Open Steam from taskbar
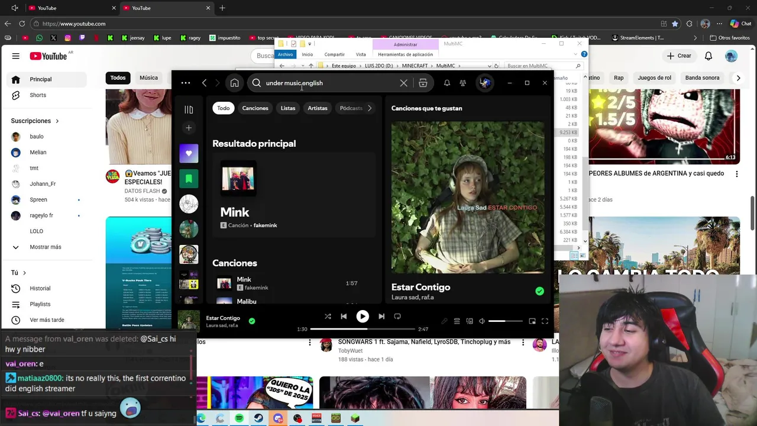The image size is (757, 426). (258, 418)
